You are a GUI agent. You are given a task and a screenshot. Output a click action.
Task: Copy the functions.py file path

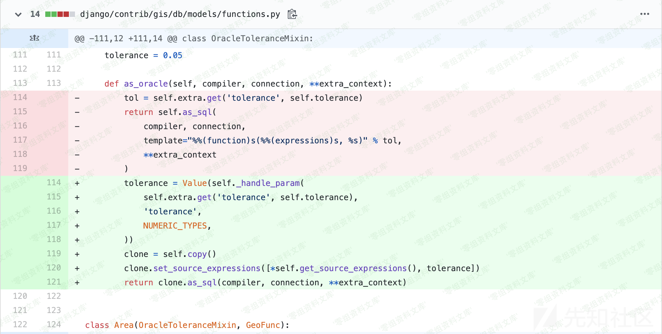click(x=292, y=14)
